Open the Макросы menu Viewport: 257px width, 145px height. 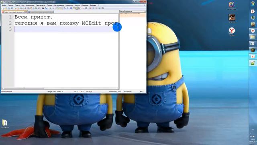pyautogui.click(x=69, y=5)
